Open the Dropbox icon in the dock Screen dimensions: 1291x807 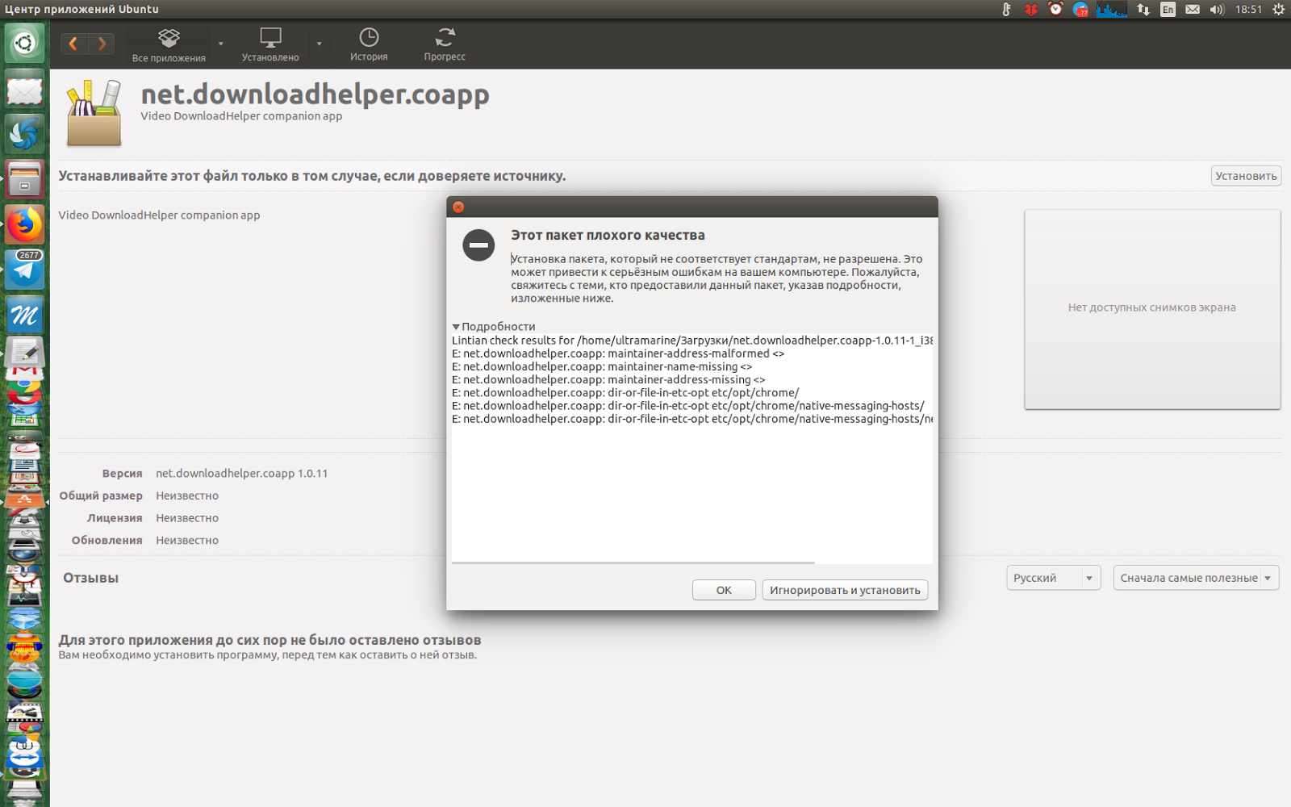click(x=24, y=621)
